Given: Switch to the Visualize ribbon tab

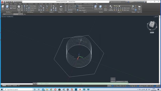Looking at the screenshot, I should [x=25, y=4].
